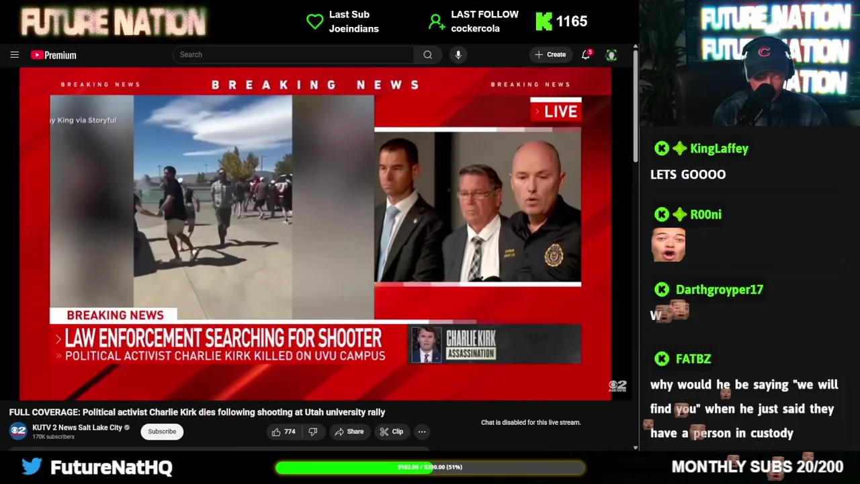The width and height of the screenshot is (860, 484).
Task: Share the KUTV video
Action: point(349,432)
